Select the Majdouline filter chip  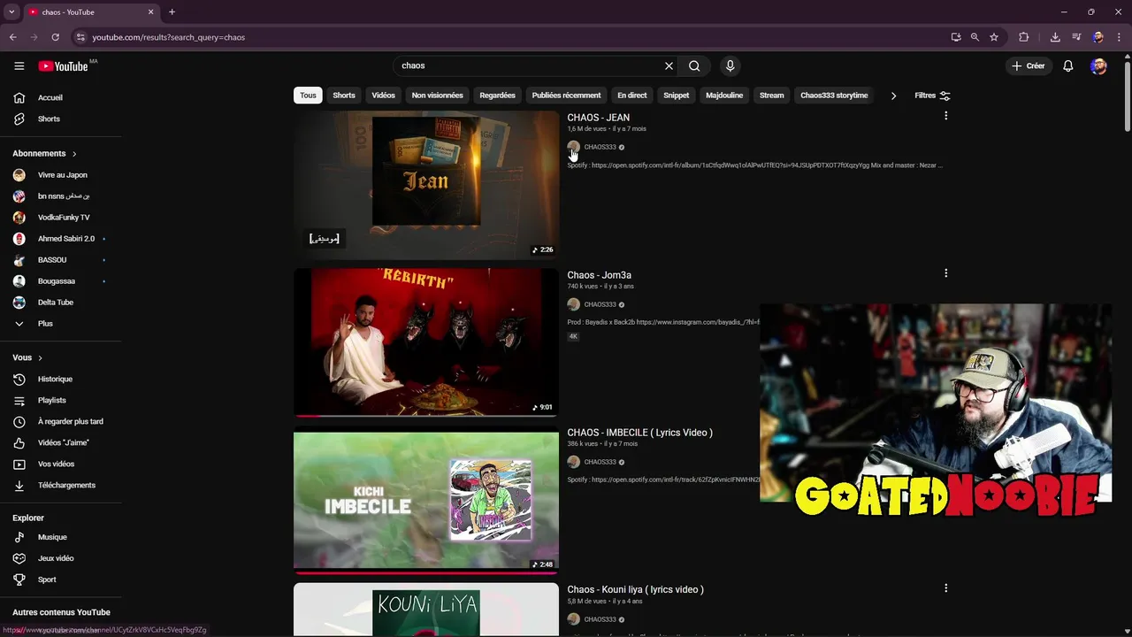coord(724,96)
